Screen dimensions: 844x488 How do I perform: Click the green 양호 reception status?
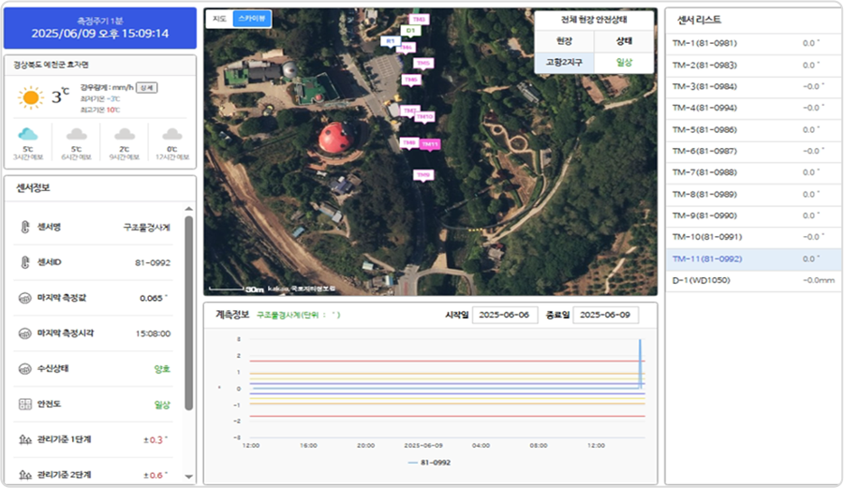162,369
